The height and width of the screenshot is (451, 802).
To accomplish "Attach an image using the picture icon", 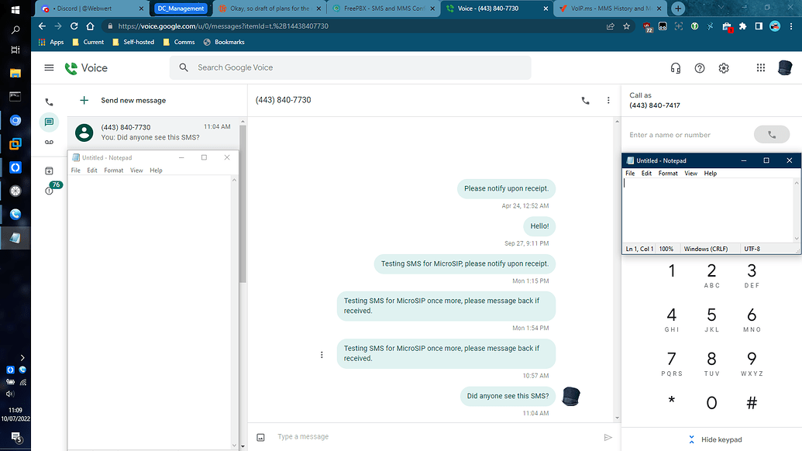I will (259, 436).
